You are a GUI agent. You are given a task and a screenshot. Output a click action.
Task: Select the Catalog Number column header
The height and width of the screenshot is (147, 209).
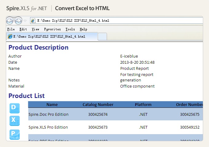pyautogui.click(x=98, y=105)
